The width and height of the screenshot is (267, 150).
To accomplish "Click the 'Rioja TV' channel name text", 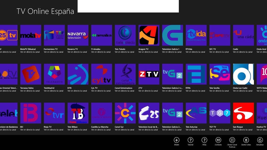I will click(x=47, y=127).
